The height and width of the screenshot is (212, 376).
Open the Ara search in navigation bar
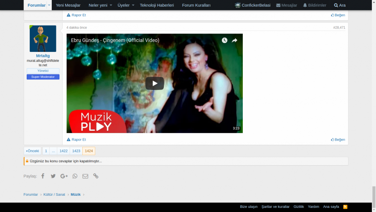click(x=340, y=5)
